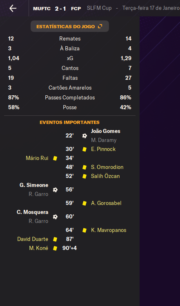Screen dimensions: 180x306
Task: Open João Gomes player profile
Action: click(x=106, y=131)
